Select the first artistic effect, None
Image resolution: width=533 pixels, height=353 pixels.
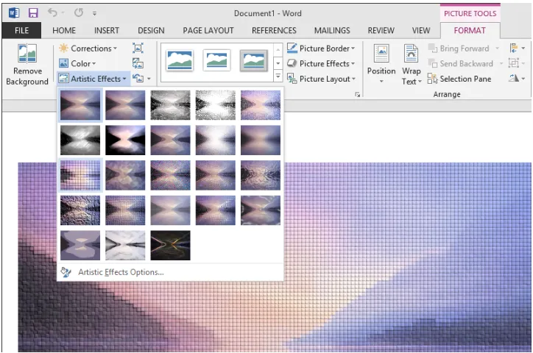tap(80, 105)
